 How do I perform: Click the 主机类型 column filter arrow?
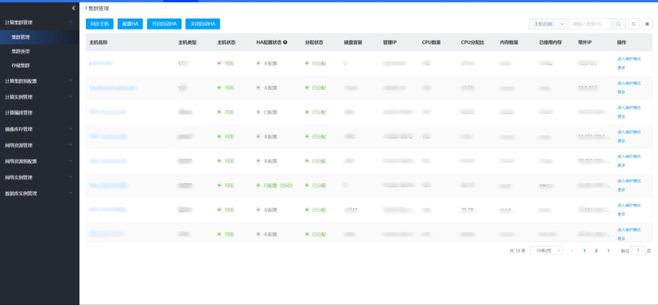pos(199,43)
